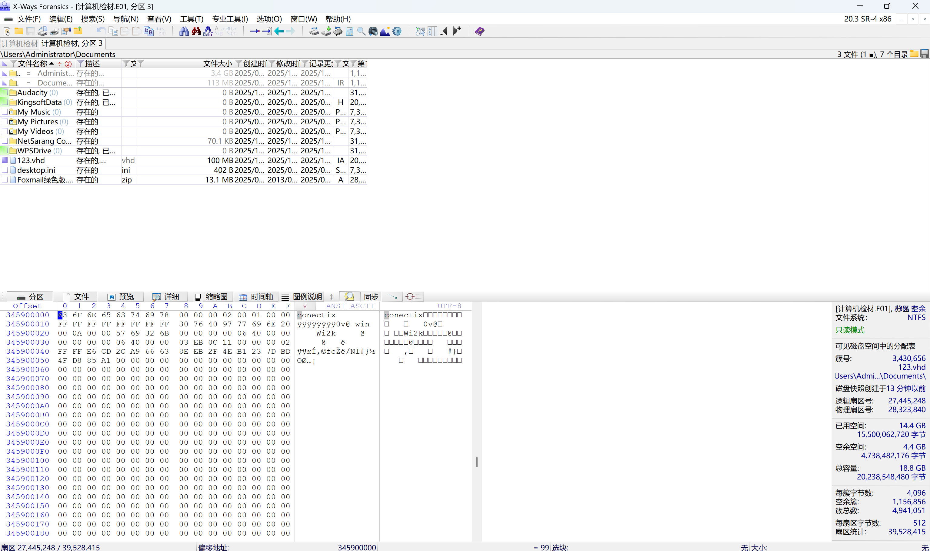Image resolution: width=930 pixels, height=551 pixels.
Task: Open the calculator tool icon
Action: click(349, 31)
